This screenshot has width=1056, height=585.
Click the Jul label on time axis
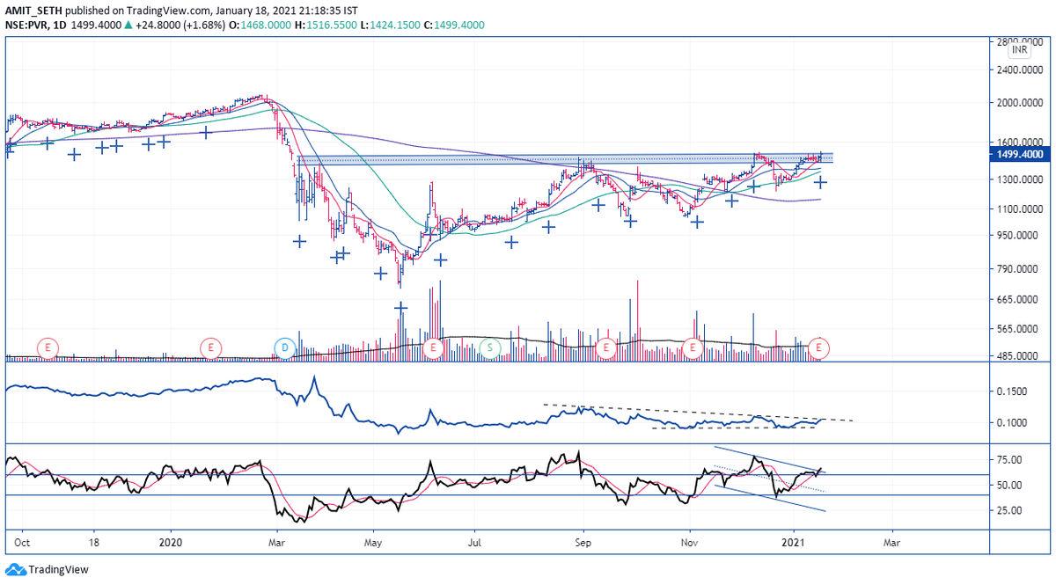click(x=475, y=545)
